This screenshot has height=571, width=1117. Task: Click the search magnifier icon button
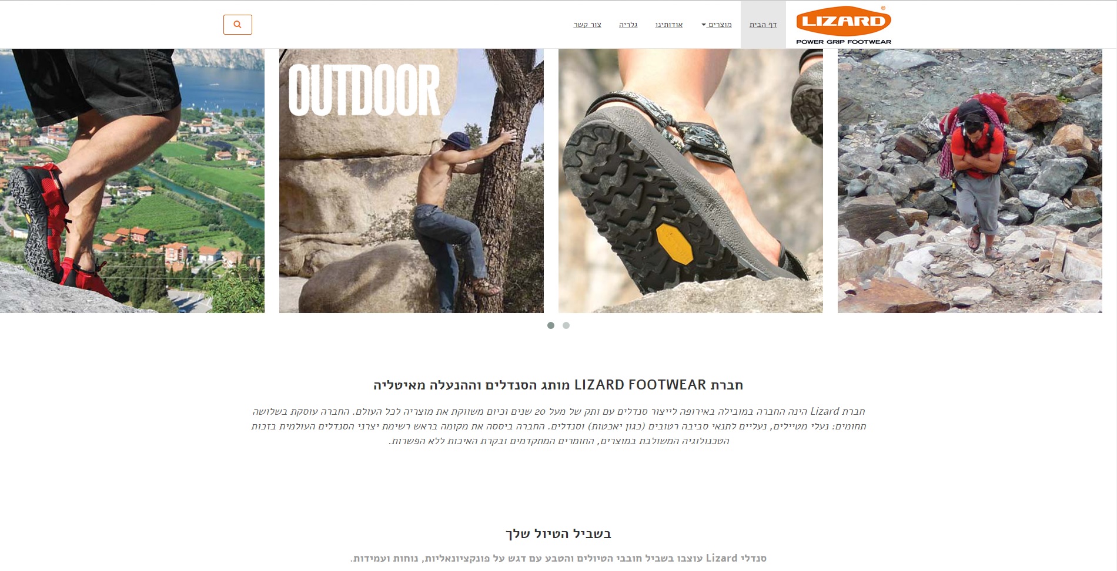coord(238,25)
